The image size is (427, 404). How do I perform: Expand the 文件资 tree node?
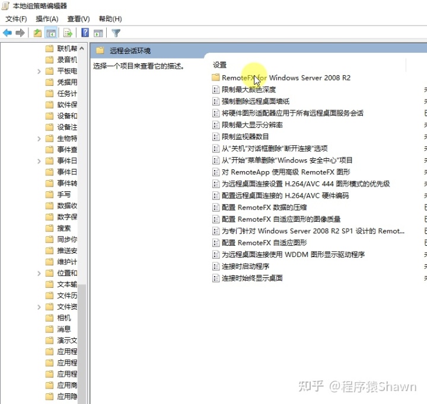(x=39, y=307)
